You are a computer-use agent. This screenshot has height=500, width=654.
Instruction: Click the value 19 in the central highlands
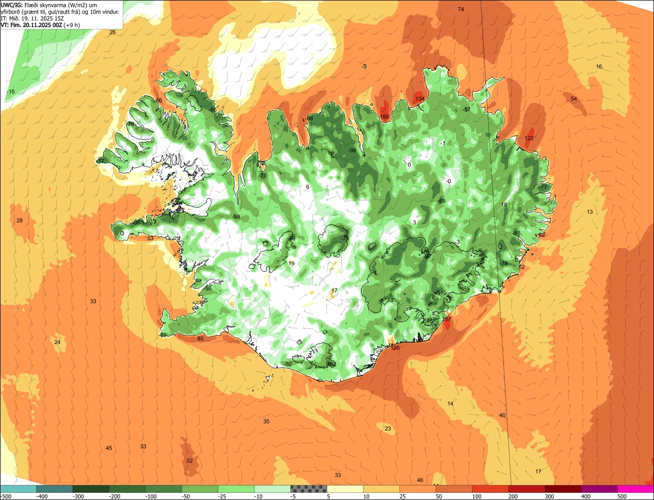(291, 263)
